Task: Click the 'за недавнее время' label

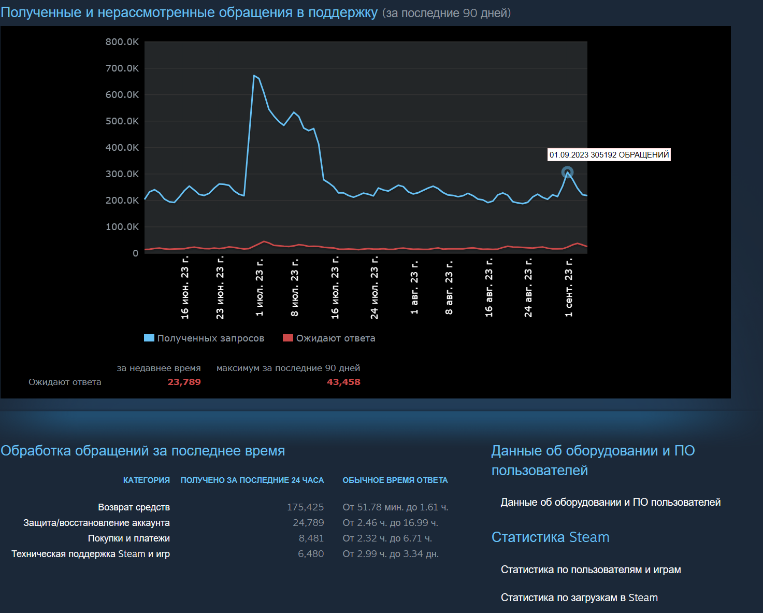Action: [159, 368]
